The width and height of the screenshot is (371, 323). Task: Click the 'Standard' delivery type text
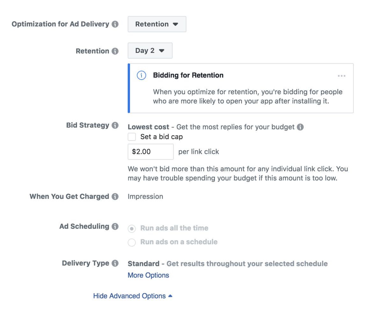pos(143,264)
